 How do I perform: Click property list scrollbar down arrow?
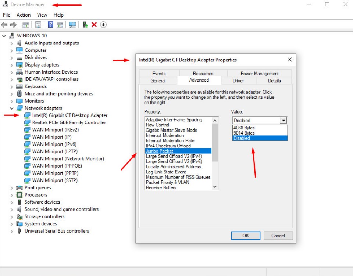tap(215, 187)
